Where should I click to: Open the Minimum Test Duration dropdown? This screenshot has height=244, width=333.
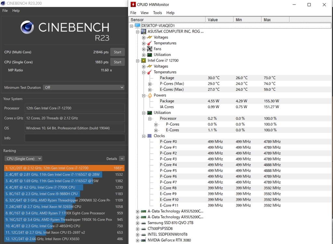[84, 87]
